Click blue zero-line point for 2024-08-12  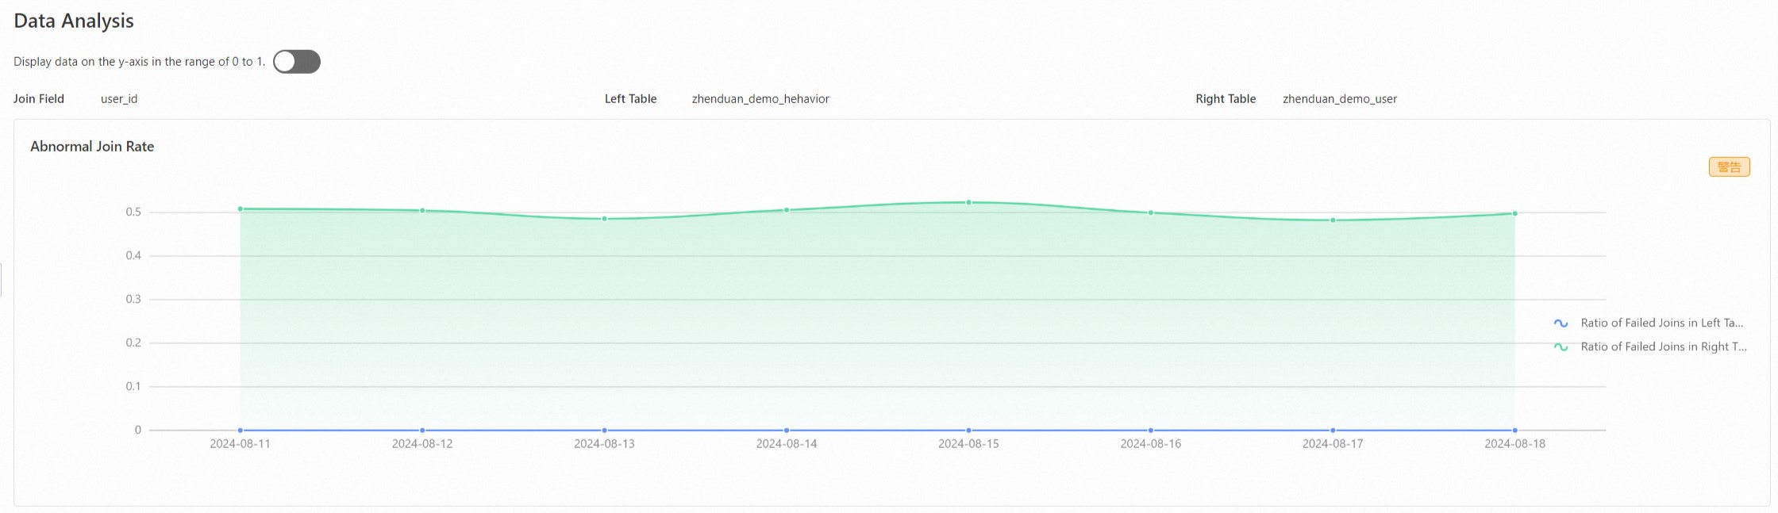pos(422,431)
